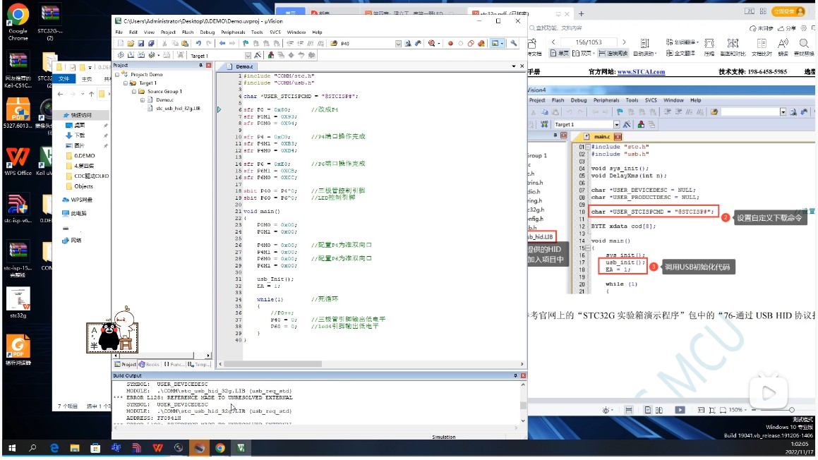Viewport: 818px width, 460px height.
Task: Open Manage Project Items icon in µVision
Action: tap(271, 55)
